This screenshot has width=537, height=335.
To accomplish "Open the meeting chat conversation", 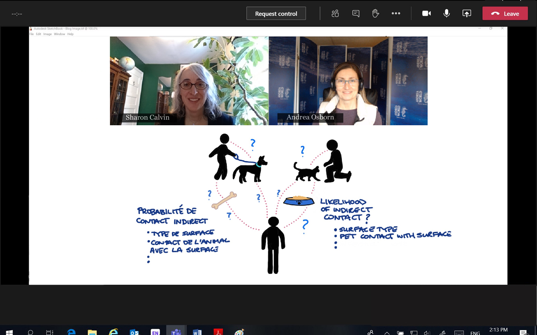I will (355, 13).
